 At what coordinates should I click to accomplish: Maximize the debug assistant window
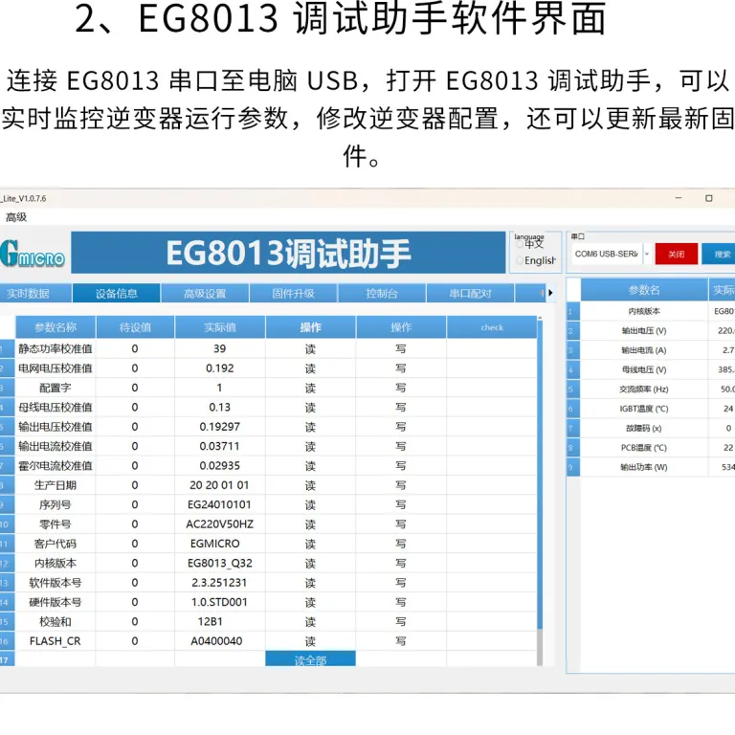pyautogui.click(x=709, y=198)
